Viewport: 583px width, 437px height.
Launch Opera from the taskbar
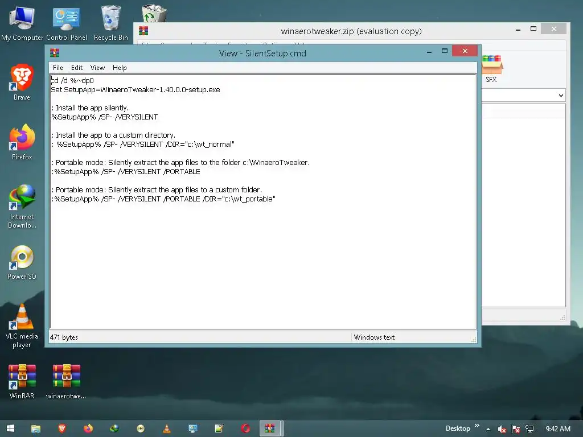[x=245, y=428]
